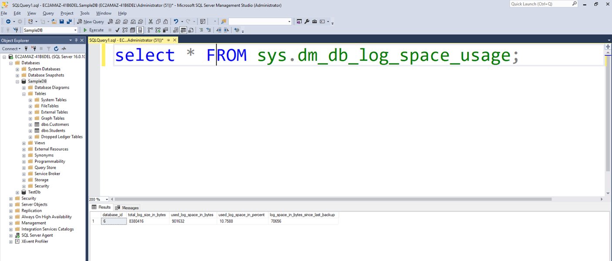Click the New Query toolbar button
This screenshot has height=261, width=612.
click(x=91, y=21)
